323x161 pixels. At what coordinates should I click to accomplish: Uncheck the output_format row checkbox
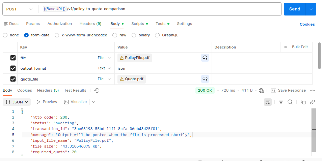13,68
